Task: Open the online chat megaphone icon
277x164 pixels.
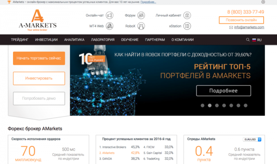Action: (110, 16)
